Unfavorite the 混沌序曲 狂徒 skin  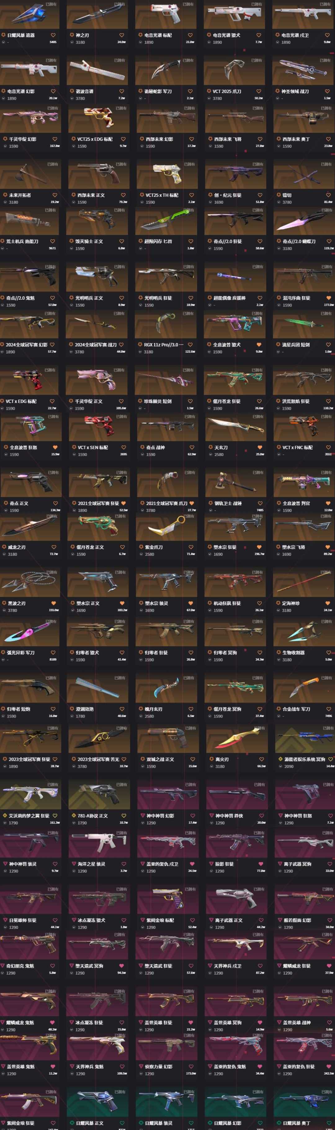[x=328, y=298]
